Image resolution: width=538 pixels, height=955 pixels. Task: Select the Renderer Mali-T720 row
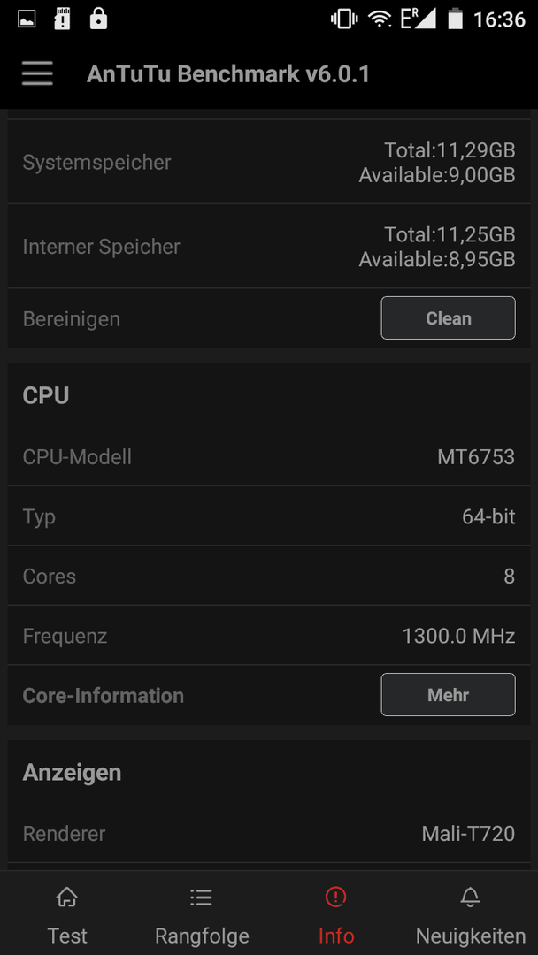pyautogui.click(x=269, y=833)
